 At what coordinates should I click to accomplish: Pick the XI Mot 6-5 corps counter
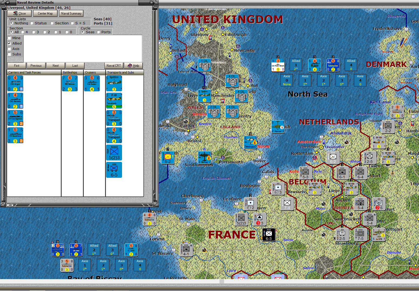point(114,170)
